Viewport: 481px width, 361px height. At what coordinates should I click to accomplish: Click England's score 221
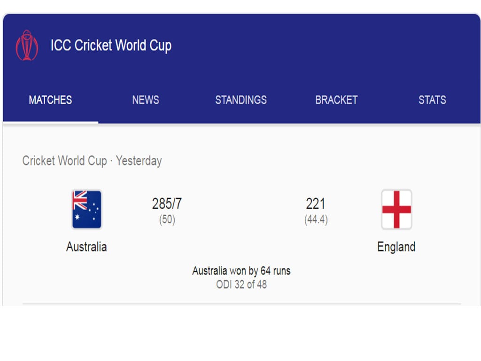(x=315, y=204)
